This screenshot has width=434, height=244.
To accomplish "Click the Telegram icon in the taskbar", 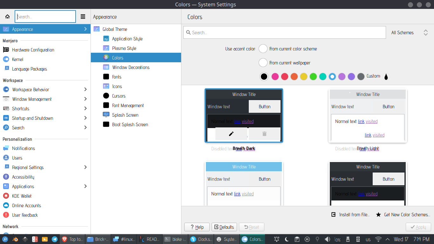I will point(54,239).
